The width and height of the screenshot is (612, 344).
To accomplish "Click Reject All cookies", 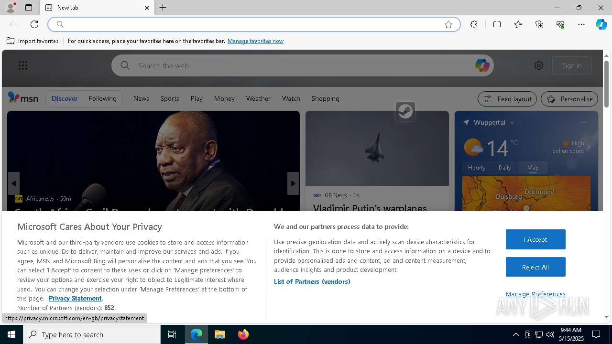I will pyautogui.click(x=535, y=267).
